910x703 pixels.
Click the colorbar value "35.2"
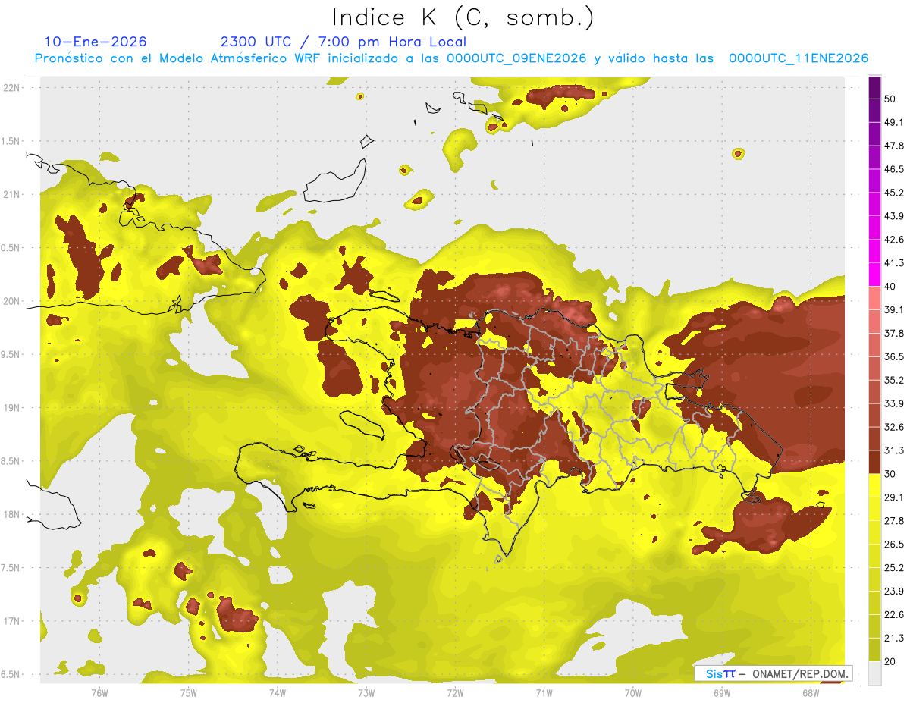coord(894,380)
